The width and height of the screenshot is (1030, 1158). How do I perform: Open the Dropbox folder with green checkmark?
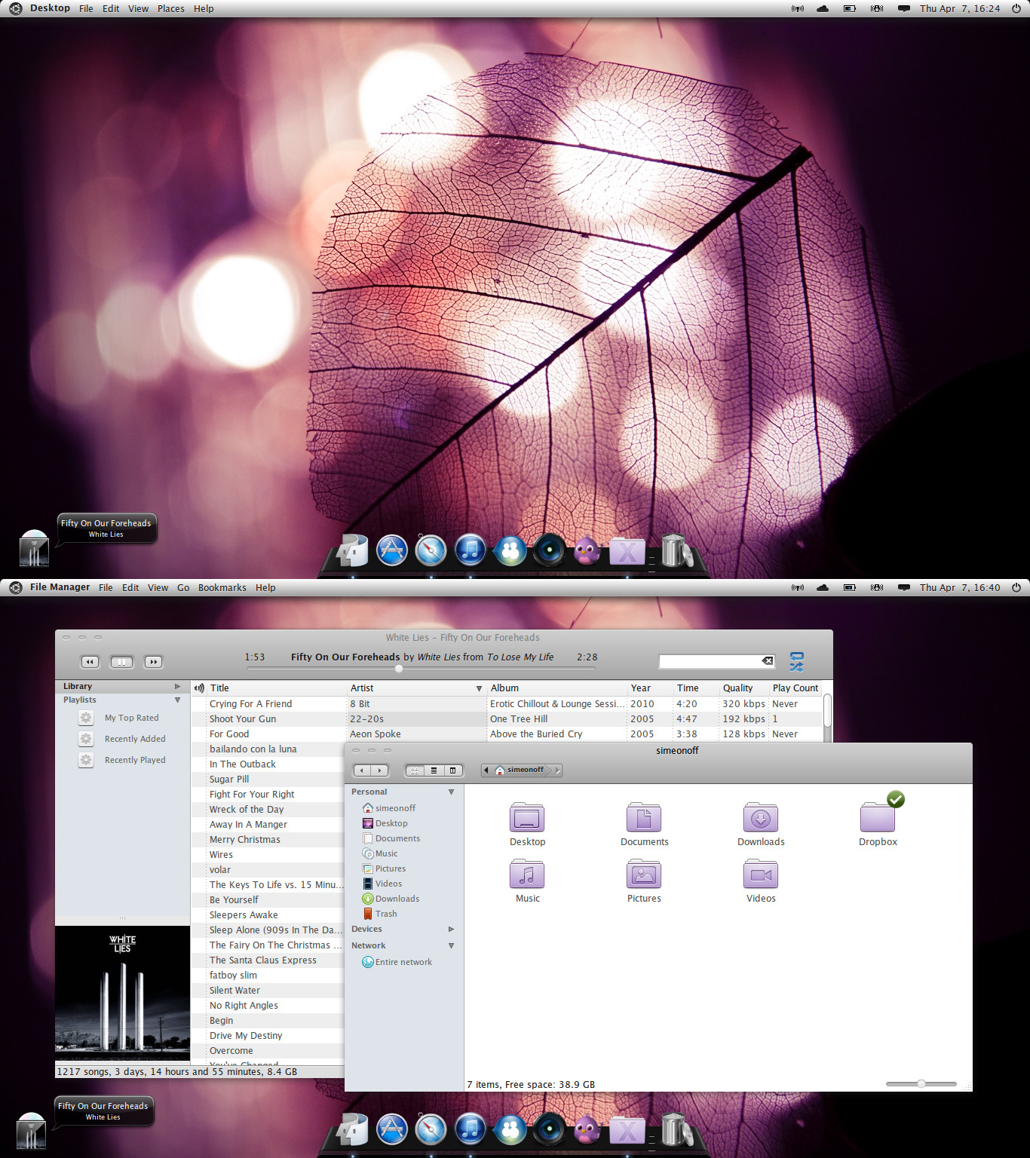click(x=878, y=817)
